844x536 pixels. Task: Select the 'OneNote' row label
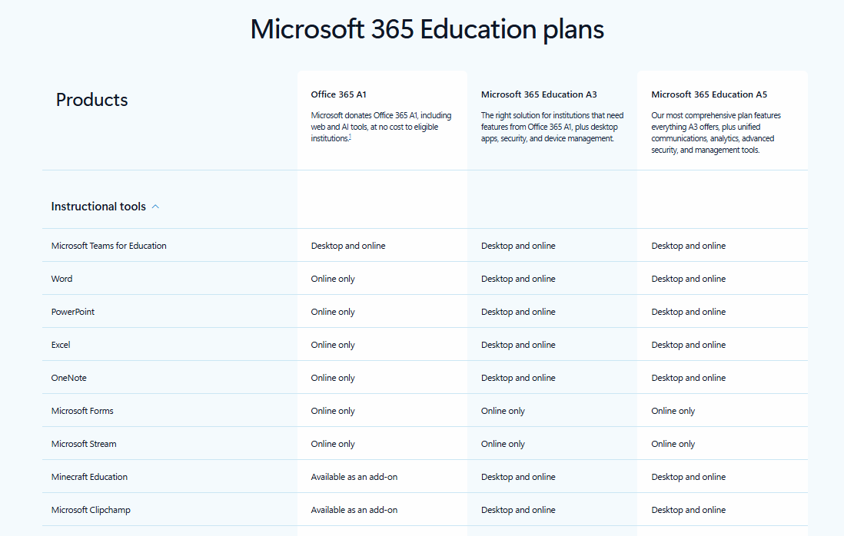click(x=69, y=378)
